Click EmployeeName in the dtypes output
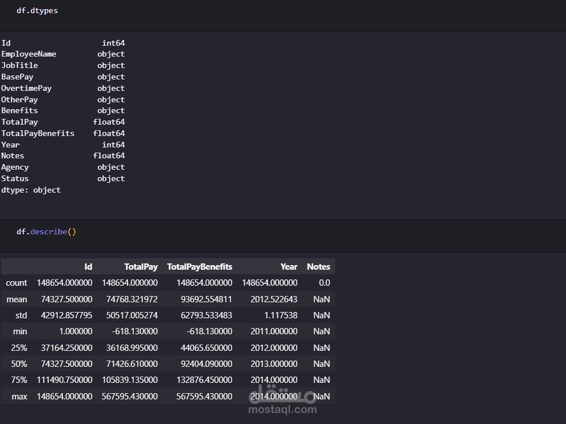Screen dimensions: 566x424 29,54
